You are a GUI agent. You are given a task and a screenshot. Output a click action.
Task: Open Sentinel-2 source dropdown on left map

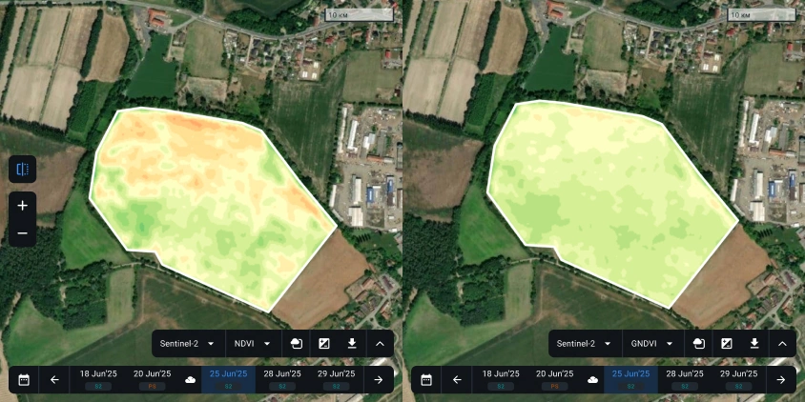click(x=187, y=343)
